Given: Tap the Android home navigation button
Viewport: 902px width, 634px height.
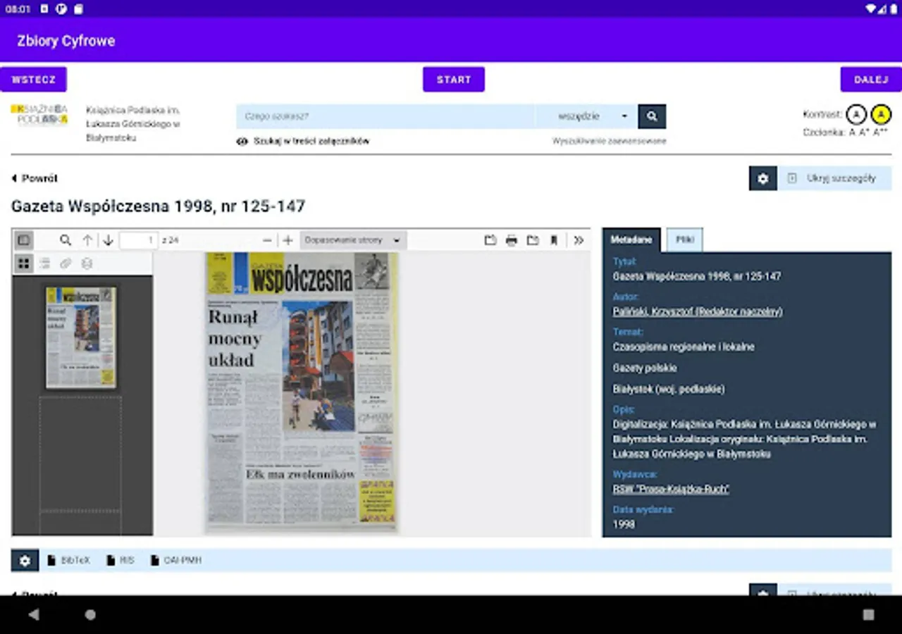Looking at the screenshot, I should [x=90, y=614].
